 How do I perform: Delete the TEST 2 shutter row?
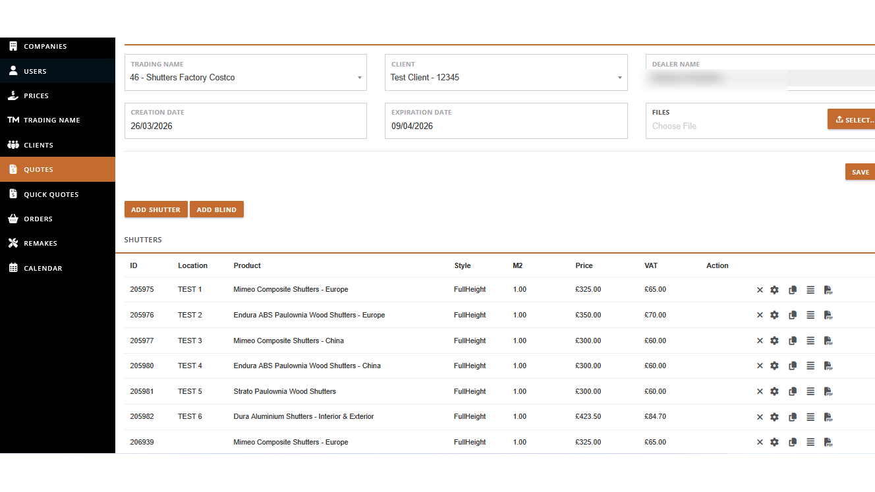760,315
